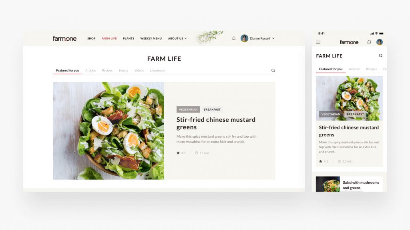Image resolution: width=410 pixels, height=230 pixels.
Task: Open the mobile hamburger menu
Action: (x=318, y=42)
